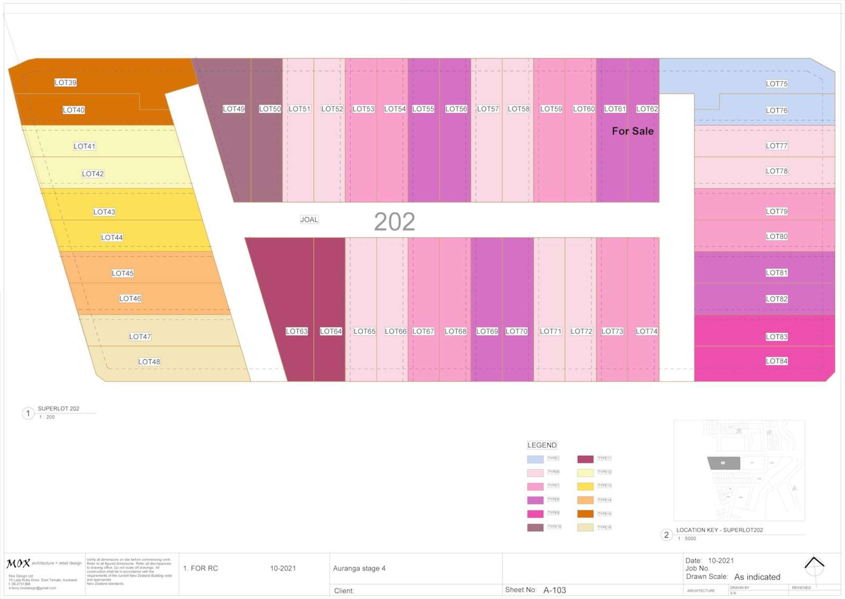Select the TYPE9 hot pink legend swatch

535,514
